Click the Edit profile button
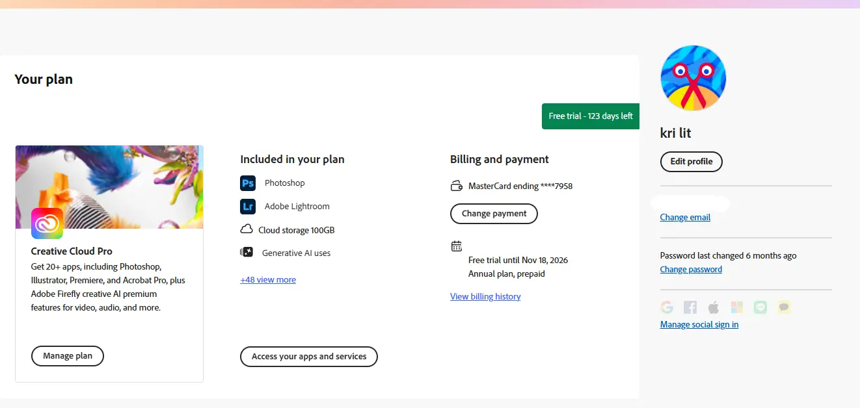860x408 pixels. [x=692, y=162]
